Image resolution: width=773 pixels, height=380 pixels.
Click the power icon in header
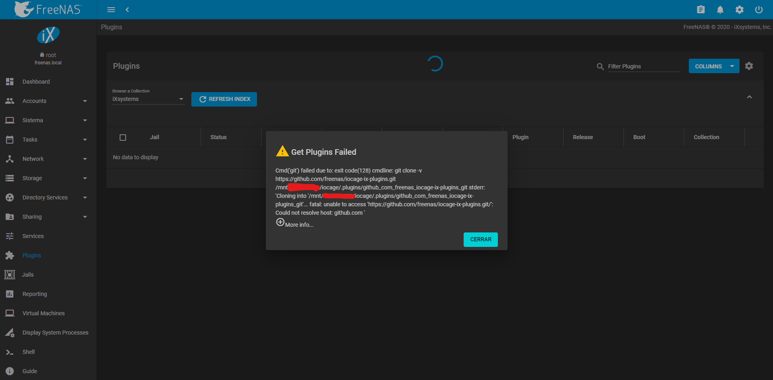[x=759, y=10]
